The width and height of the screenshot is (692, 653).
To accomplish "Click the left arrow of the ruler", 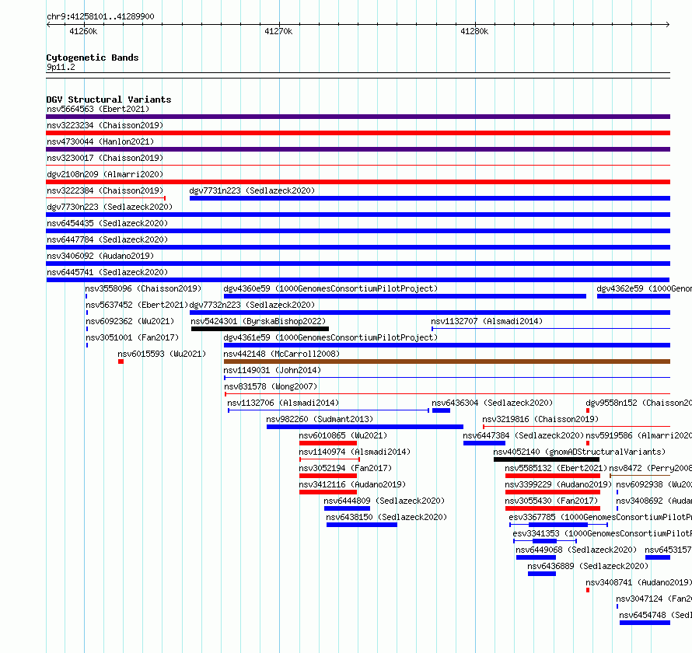I will (48, 25).
